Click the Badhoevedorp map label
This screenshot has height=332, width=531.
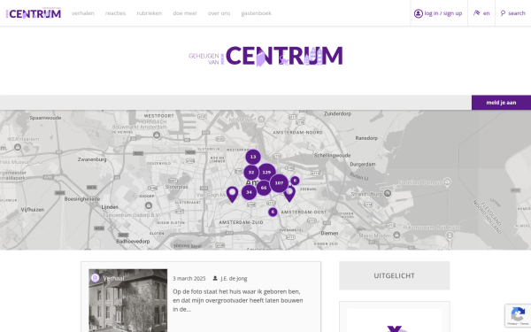[x=133, y=242]
